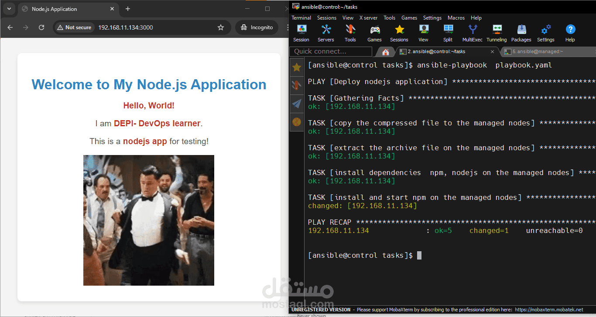Bookmark this page with the star icon
The height and width of the screenshot is (317, 596).
[221, 27]
